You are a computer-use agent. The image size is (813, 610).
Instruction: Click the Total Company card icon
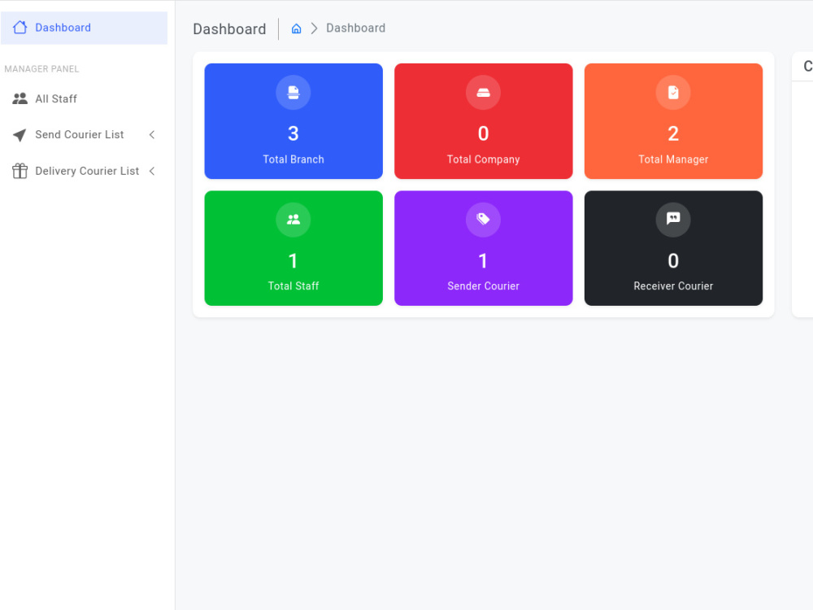click(483, 93)
